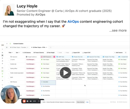Click the Loom restart recording icon
The width and height of the screenshot is (130, 109).
click(39, 101)
